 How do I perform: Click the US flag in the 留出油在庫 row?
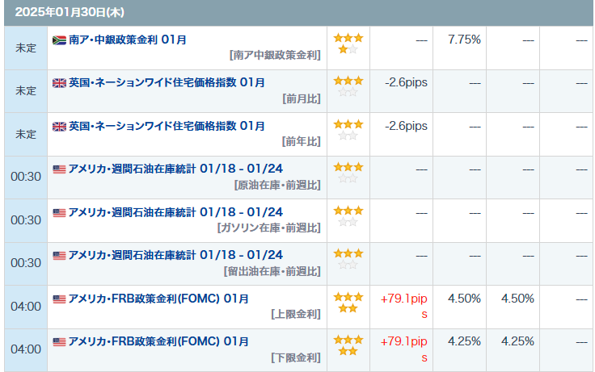click(59, 255)
